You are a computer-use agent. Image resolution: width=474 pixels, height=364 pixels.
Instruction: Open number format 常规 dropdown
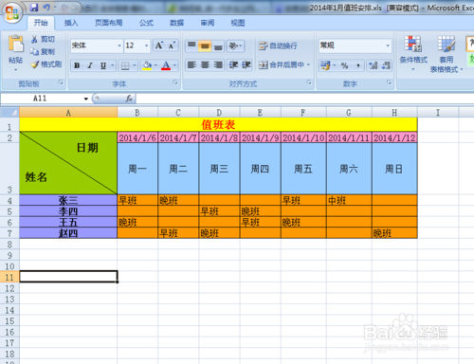388,45
